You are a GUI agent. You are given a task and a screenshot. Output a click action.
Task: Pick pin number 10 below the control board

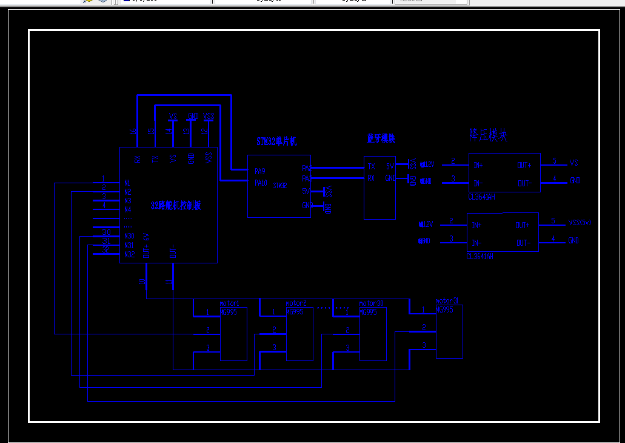click(x=142, y=282)
